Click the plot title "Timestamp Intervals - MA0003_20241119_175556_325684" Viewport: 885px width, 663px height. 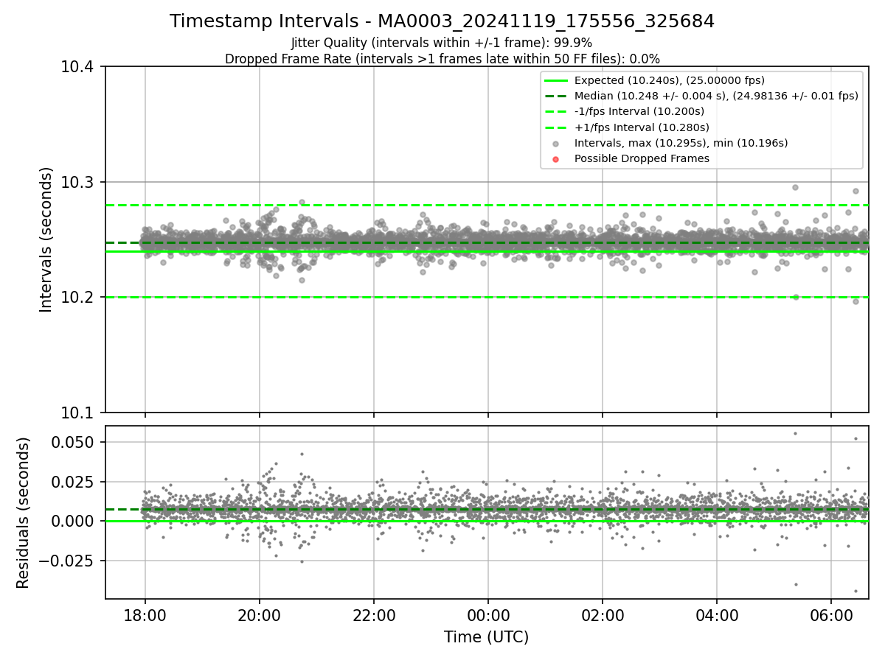coord(442,21)
